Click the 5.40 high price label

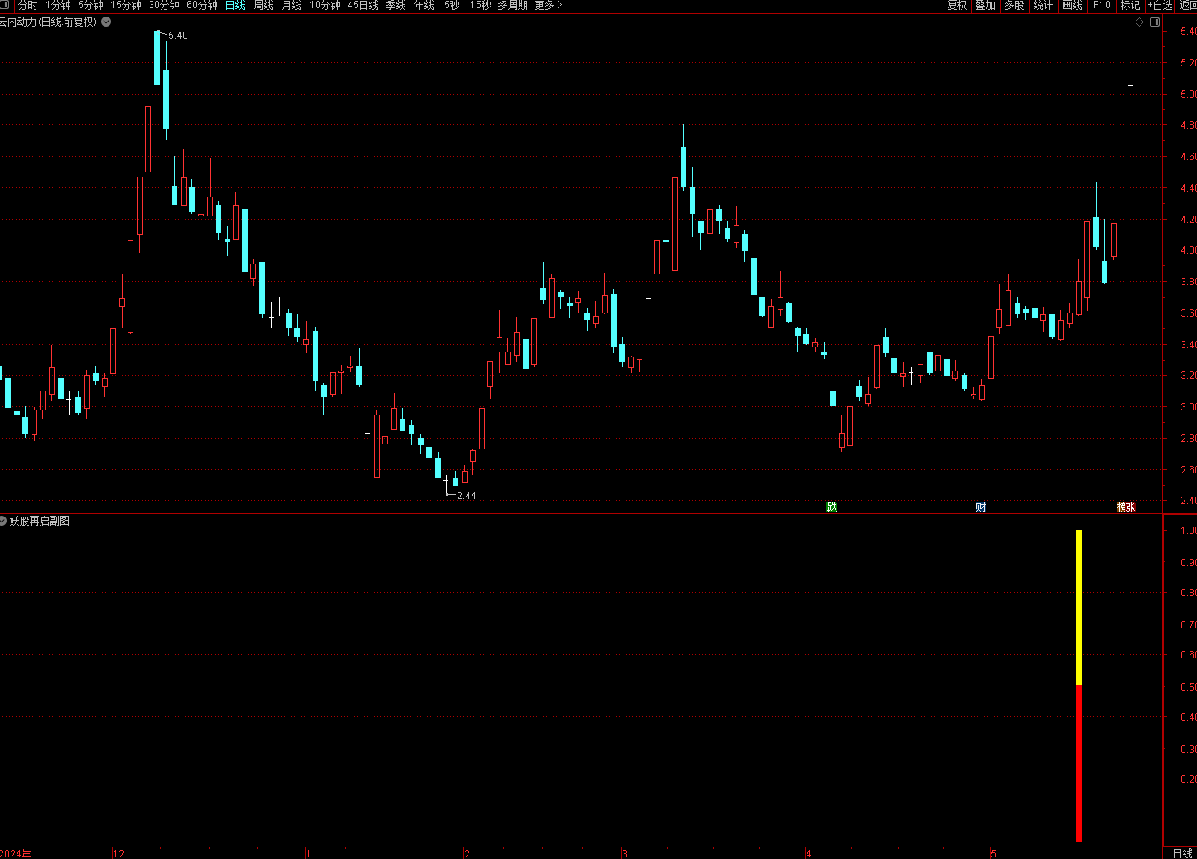(177, 36)
